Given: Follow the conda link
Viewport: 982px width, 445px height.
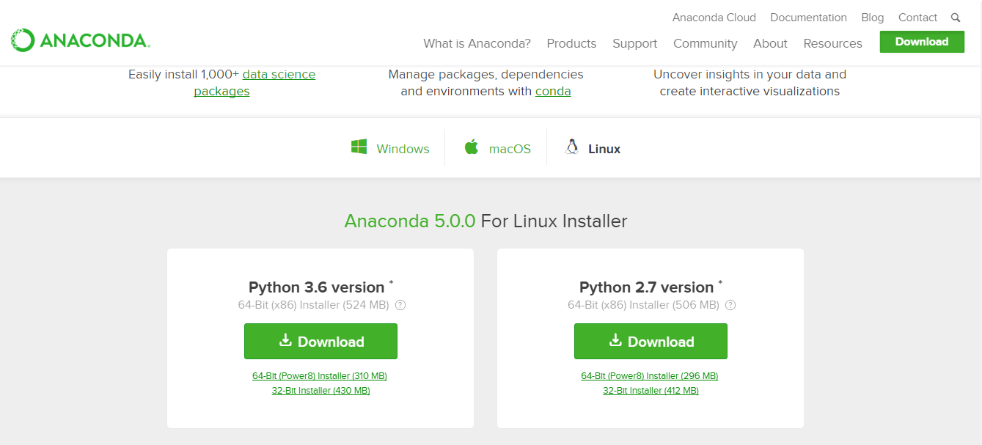Looking at the screenshot, I should [x=553, y=91].
